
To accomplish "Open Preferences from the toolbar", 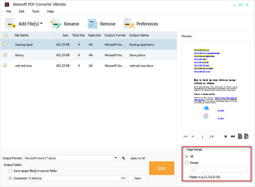I will coord(140,24).
